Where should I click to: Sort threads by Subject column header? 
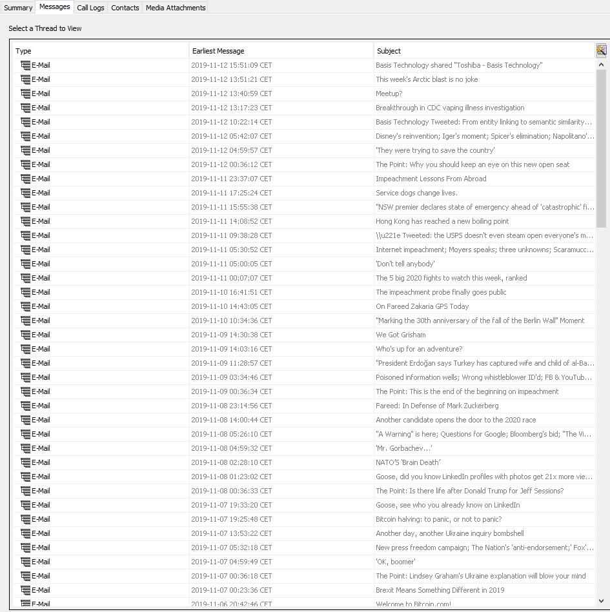(x=484, y=51)
